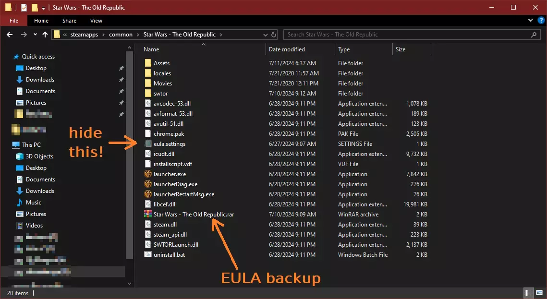Open 3D Objects under This PC
547x299 pixels.
39,156
